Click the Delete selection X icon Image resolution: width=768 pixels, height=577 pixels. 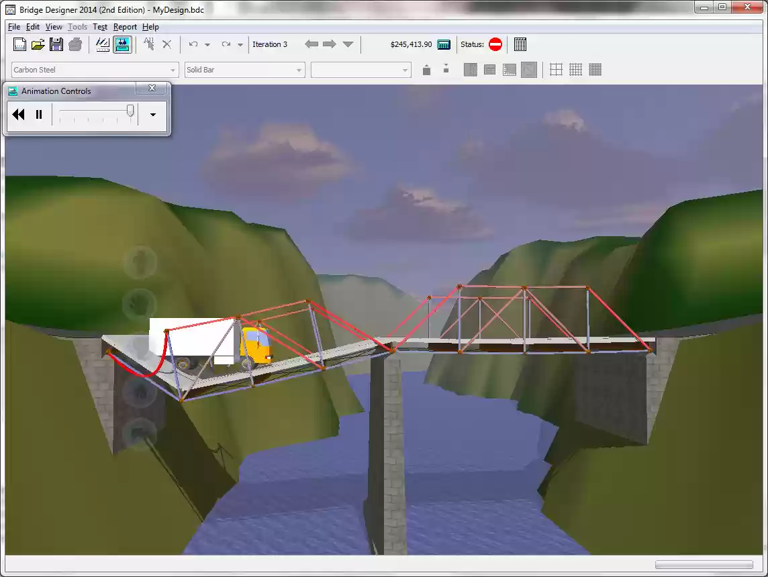point(167,44)
